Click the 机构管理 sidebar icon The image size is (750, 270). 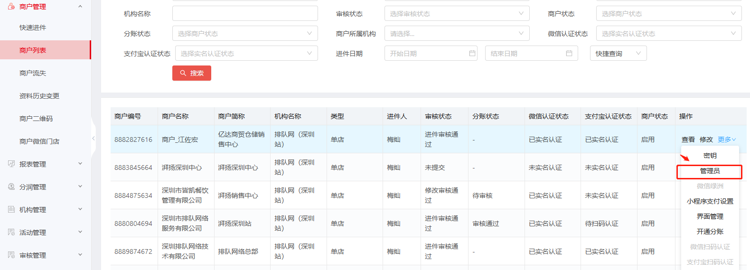[11, 209]
